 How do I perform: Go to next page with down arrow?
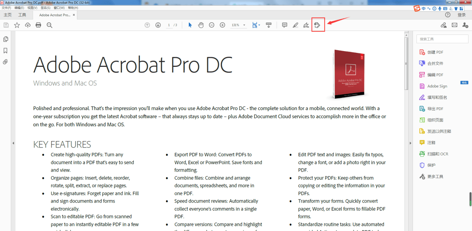click(x=158, y=25)
